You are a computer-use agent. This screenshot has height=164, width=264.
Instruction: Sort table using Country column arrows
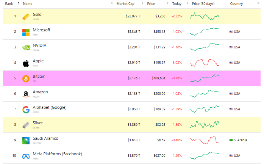pos(258,3)
